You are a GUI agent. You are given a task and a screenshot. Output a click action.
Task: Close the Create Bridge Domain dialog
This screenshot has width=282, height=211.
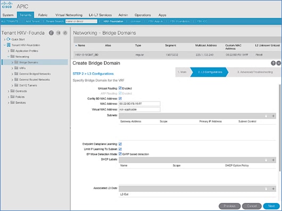coord(279,63)
